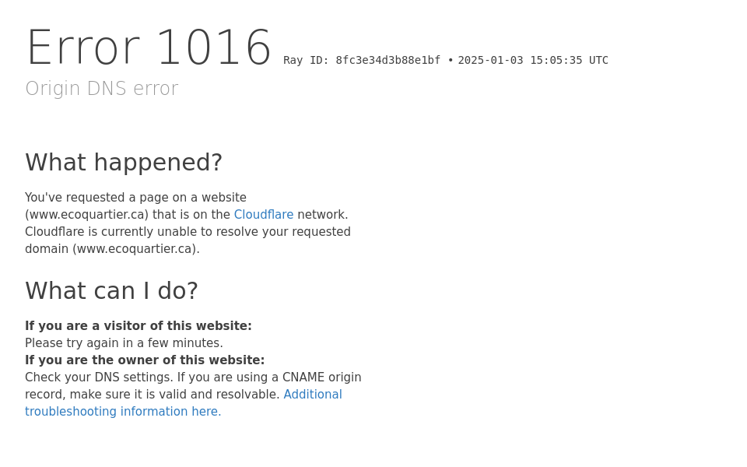Click the Ray ID label text
The width and height of the screenshot is (747, 467).
(x=306, y=61)
